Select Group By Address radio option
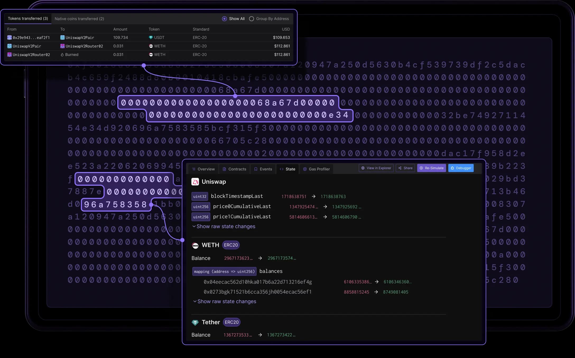This screenshot has height=358, width=575. (x=252, y=19)
